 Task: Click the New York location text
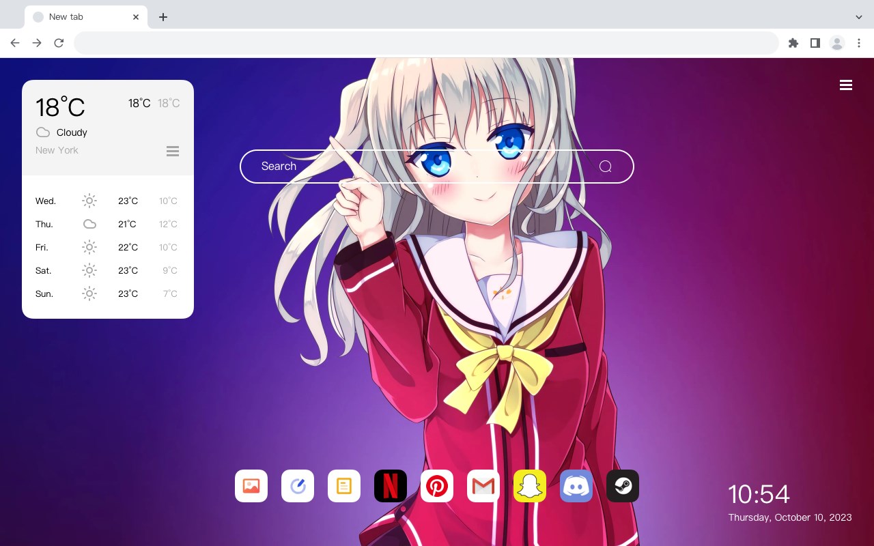[x=57, y=150]
